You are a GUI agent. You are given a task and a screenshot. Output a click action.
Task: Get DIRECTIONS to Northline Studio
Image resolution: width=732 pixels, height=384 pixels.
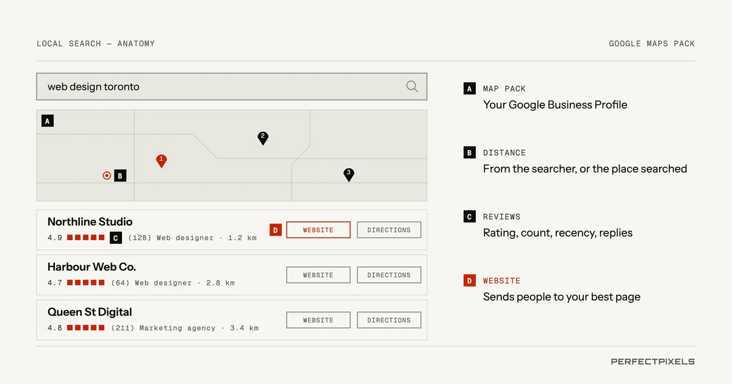389,230
